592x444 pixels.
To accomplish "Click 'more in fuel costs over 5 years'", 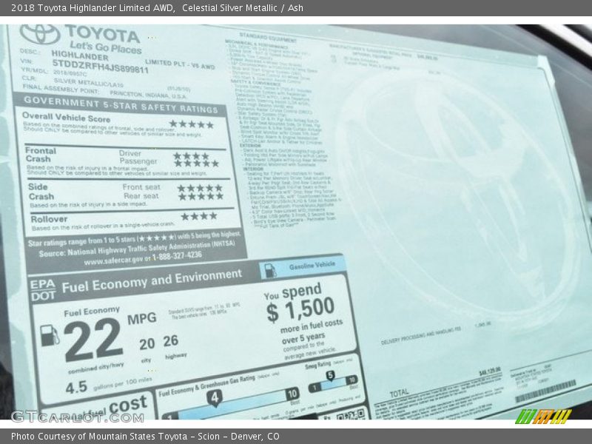I will [311, 331].
